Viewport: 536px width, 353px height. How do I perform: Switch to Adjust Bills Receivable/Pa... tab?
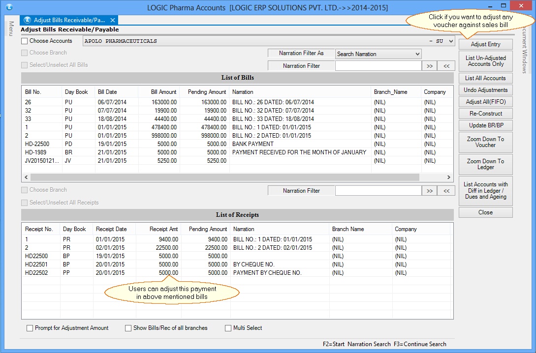click(69, 20)
